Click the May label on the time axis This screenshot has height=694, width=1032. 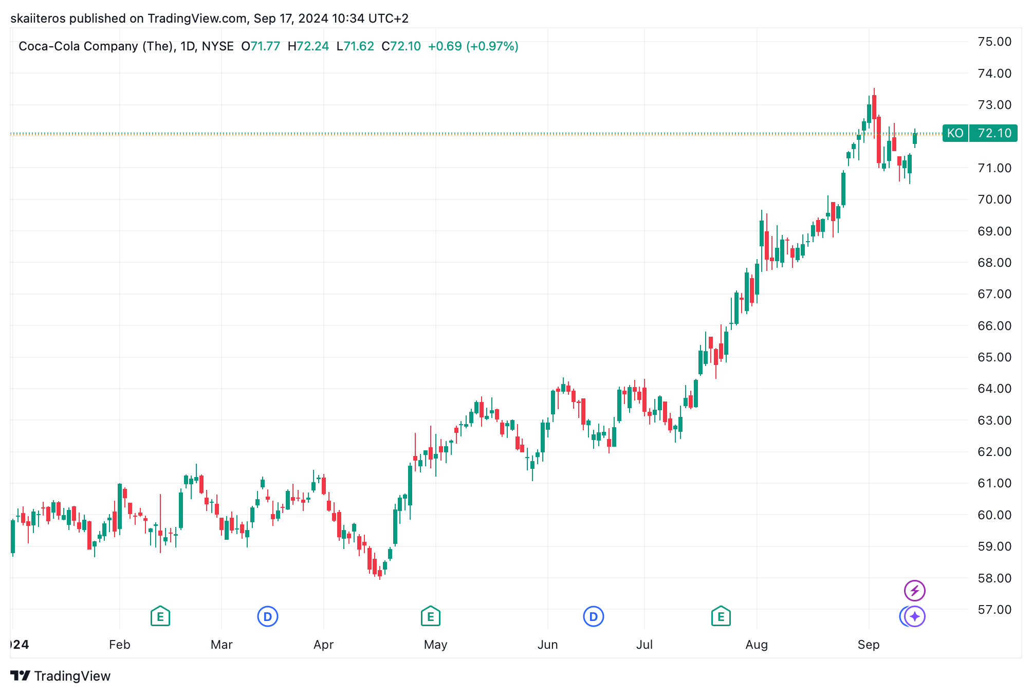[x=435, y=645]
